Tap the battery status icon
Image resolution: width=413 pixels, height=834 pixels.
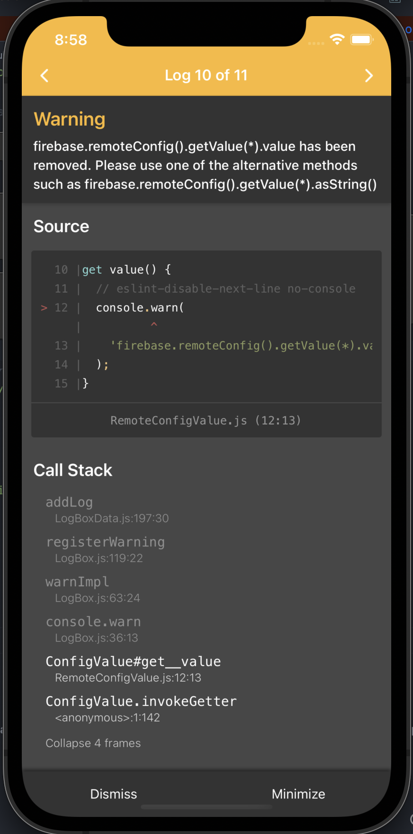362,39
